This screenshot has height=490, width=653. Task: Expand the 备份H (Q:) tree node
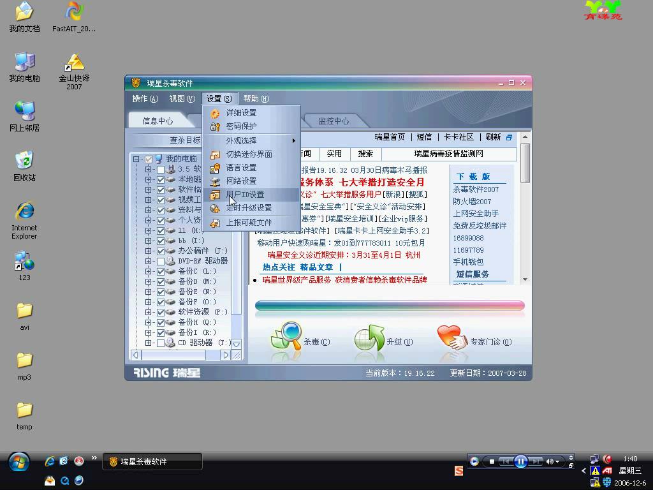pos(148,322)
